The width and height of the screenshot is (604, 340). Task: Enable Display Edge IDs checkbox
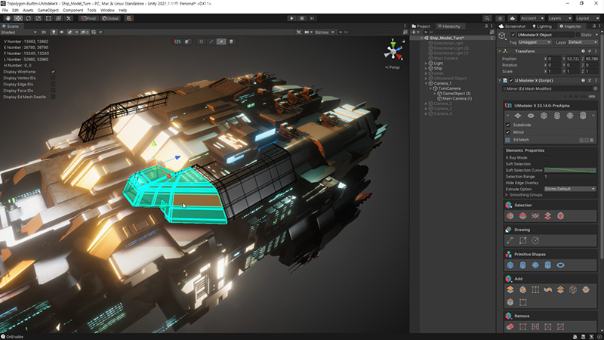point(53,84)
